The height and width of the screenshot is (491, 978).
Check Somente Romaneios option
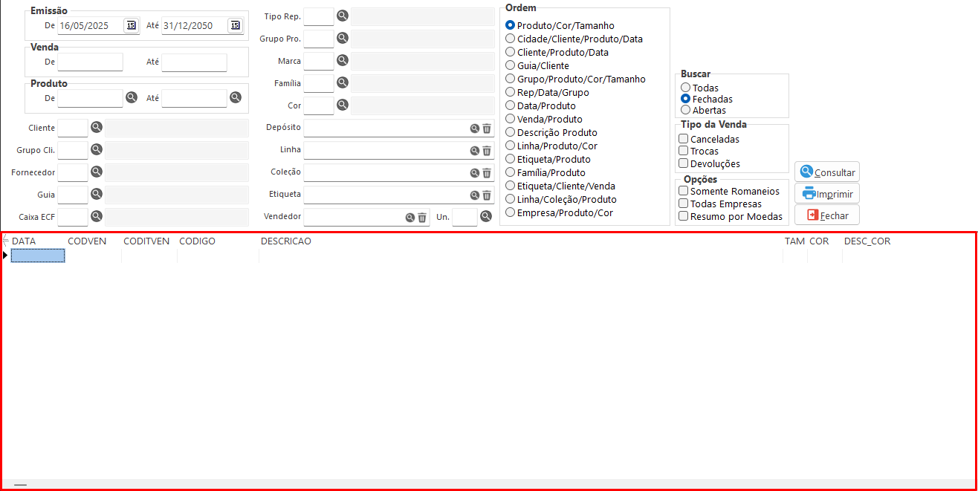(x=684, y=191)
